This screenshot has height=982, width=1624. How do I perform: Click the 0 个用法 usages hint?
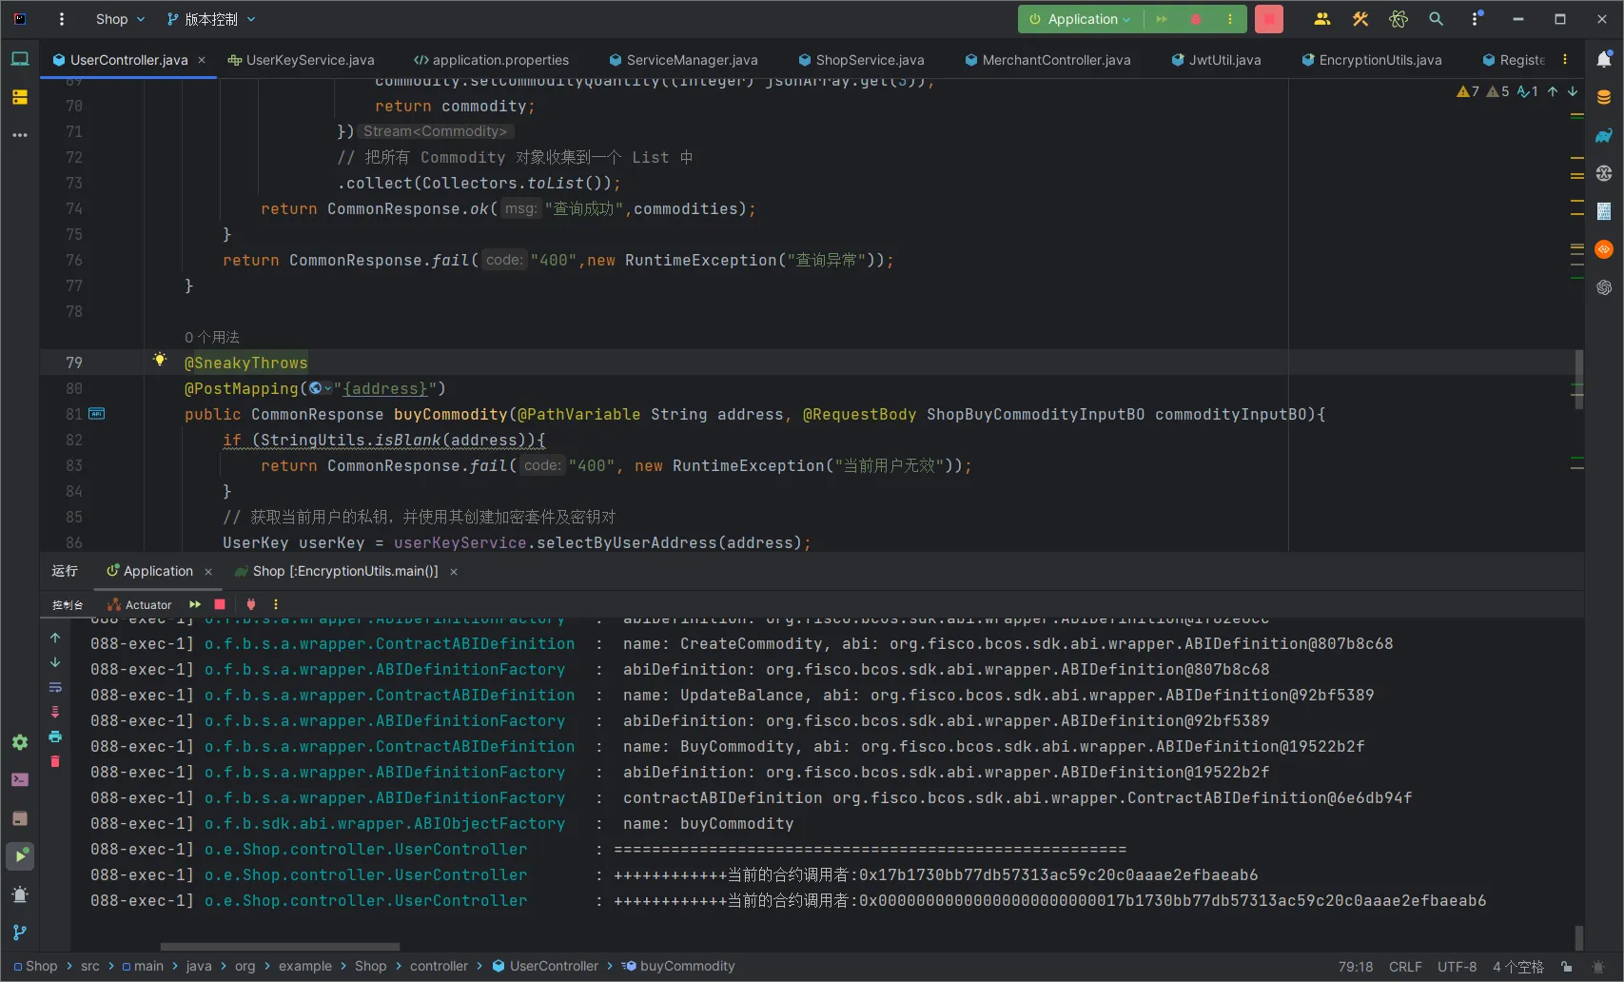click(x=212, y=337)
